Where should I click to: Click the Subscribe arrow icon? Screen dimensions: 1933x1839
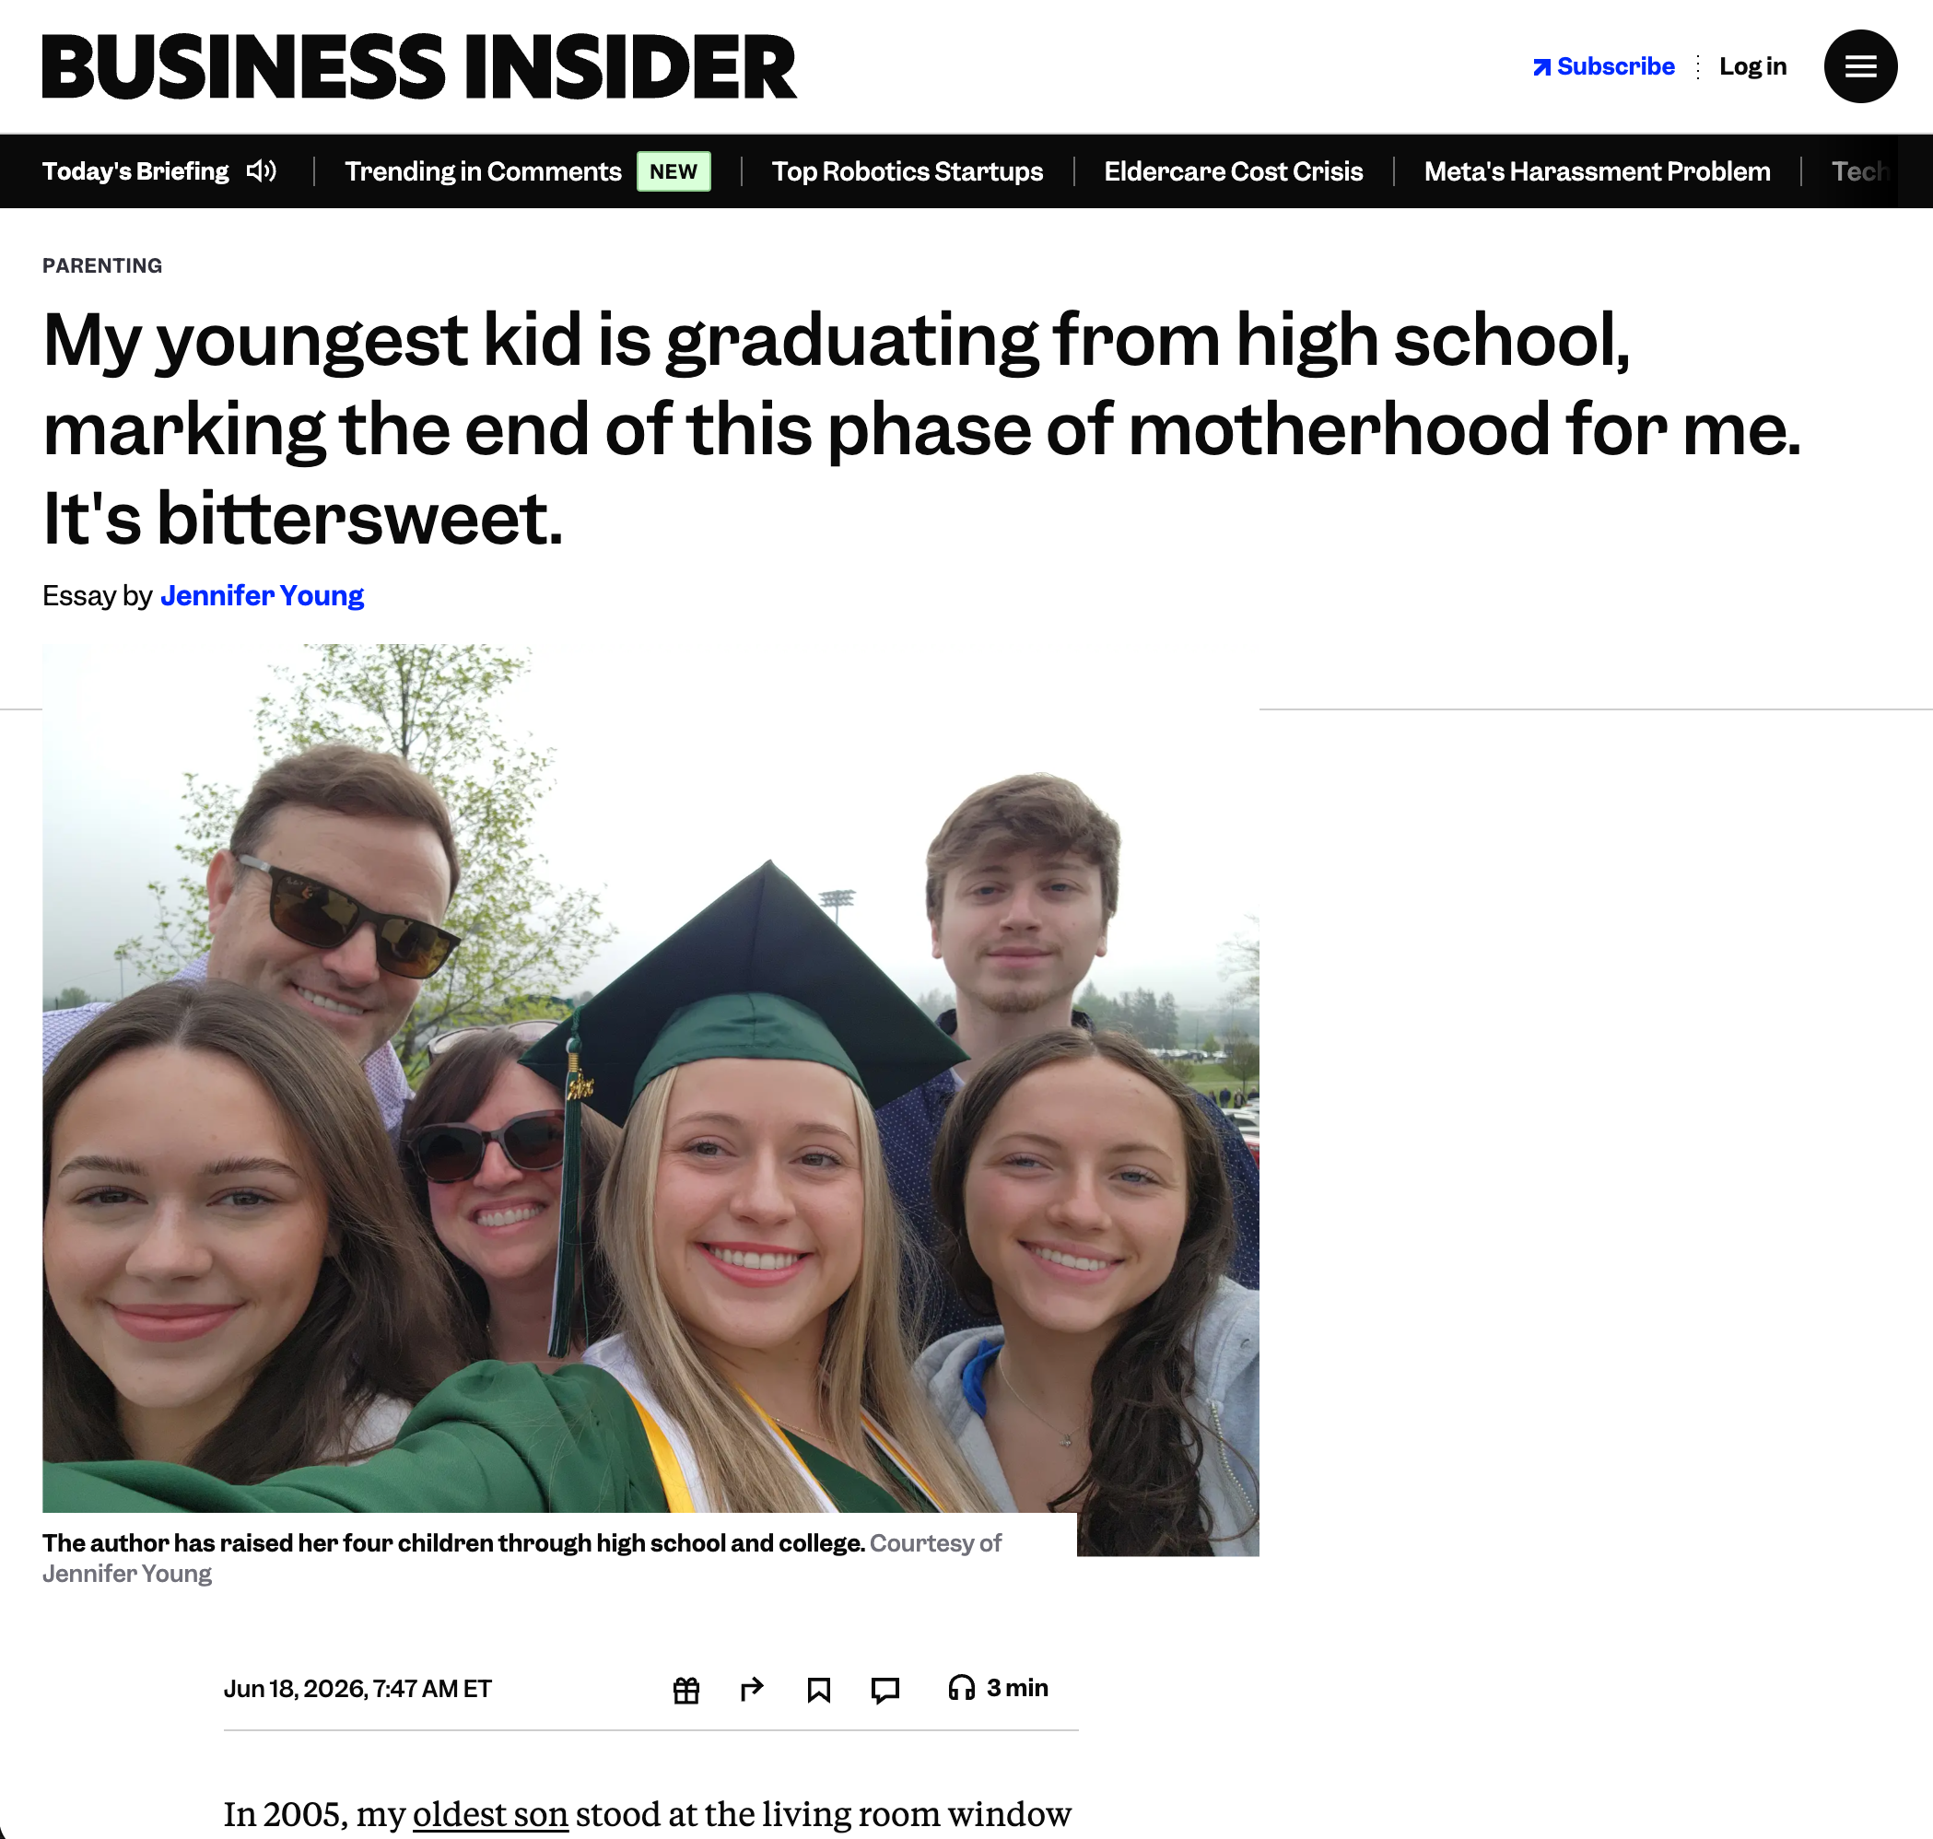1541,66
